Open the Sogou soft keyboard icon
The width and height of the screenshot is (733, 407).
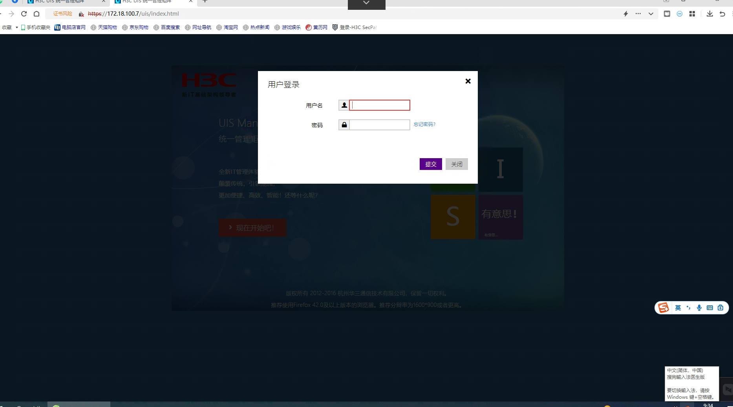[x=710, y=308]
